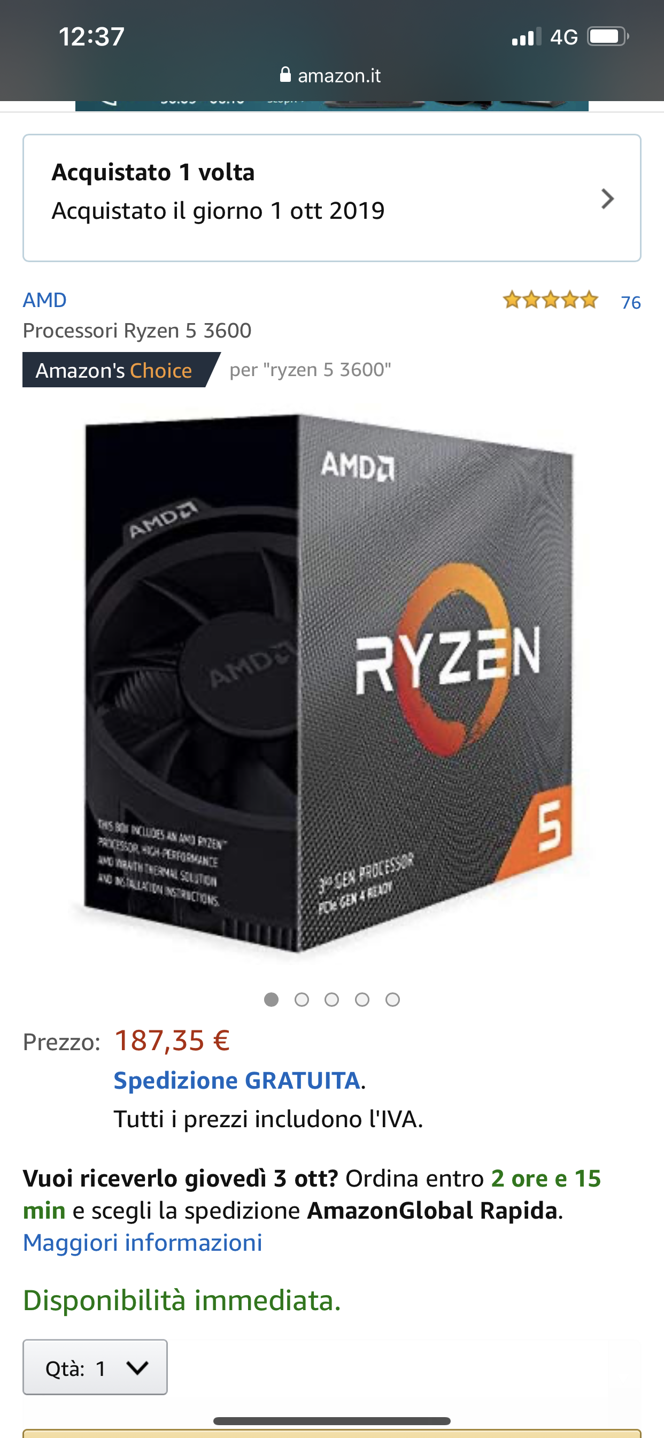Screen dimensions: 664x1438
Task: Click the five-star rating icons
Action: click(x=551, y=300)
